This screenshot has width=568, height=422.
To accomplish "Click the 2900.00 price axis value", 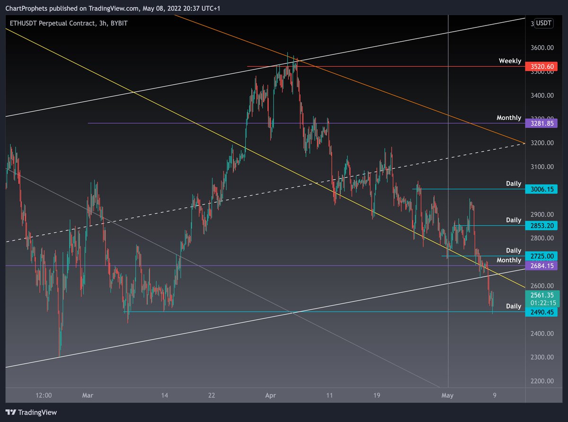I will [542, 214].
